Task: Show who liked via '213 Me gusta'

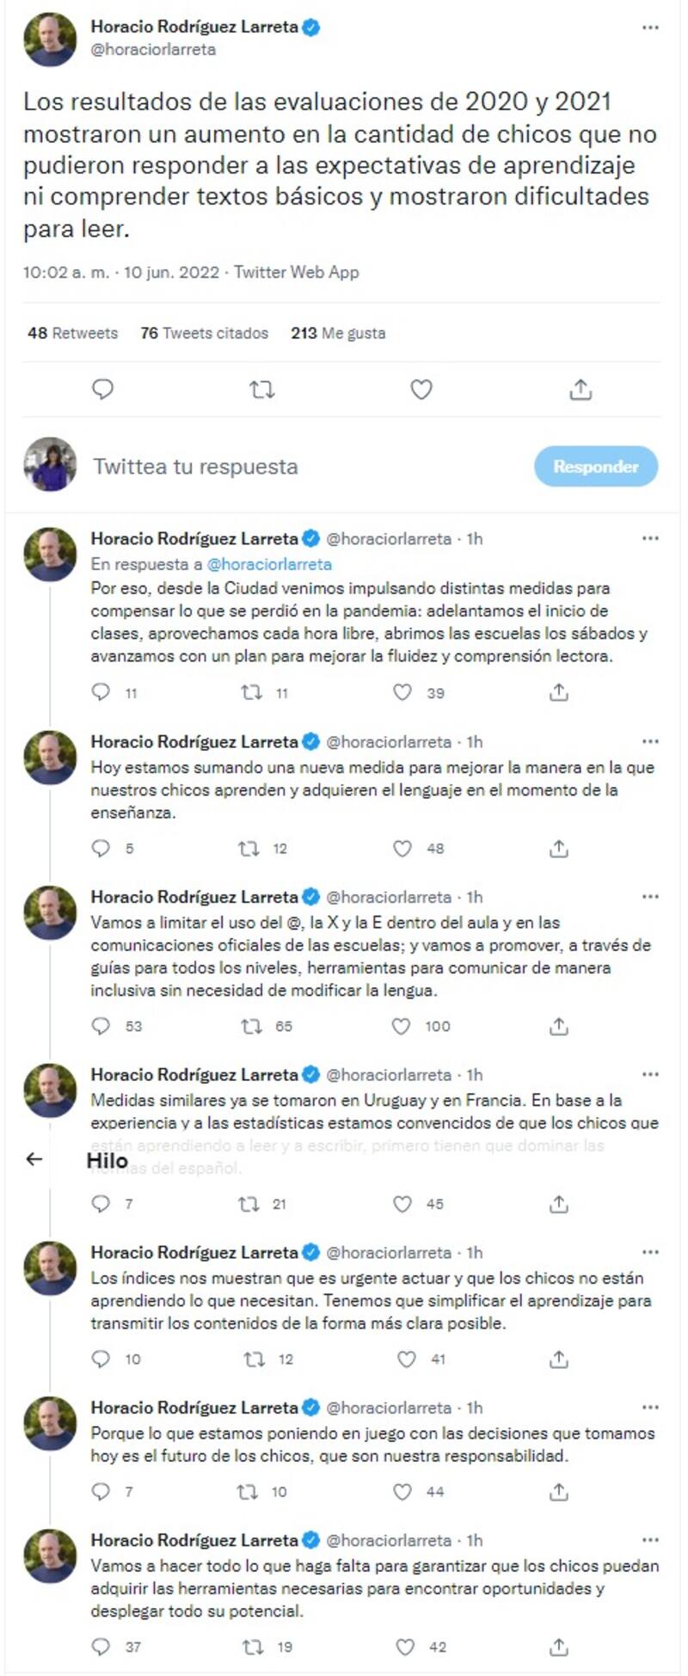Action: click(338, 333)
